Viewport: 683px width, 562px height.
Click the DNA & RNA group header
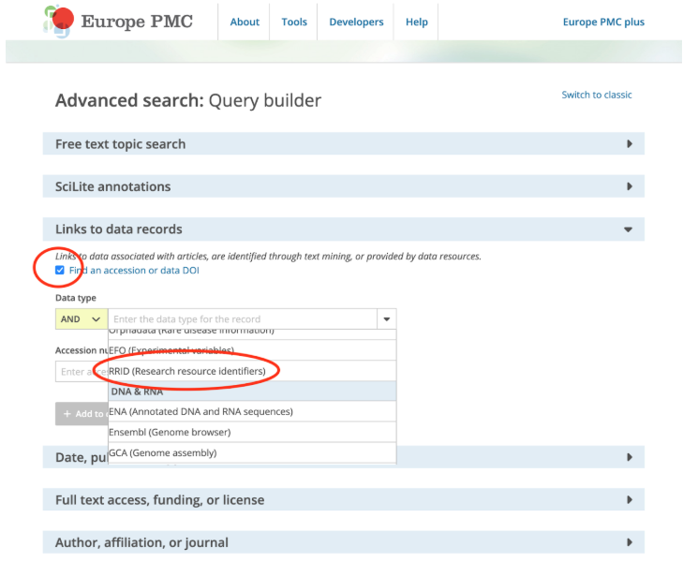pos(252,392)
